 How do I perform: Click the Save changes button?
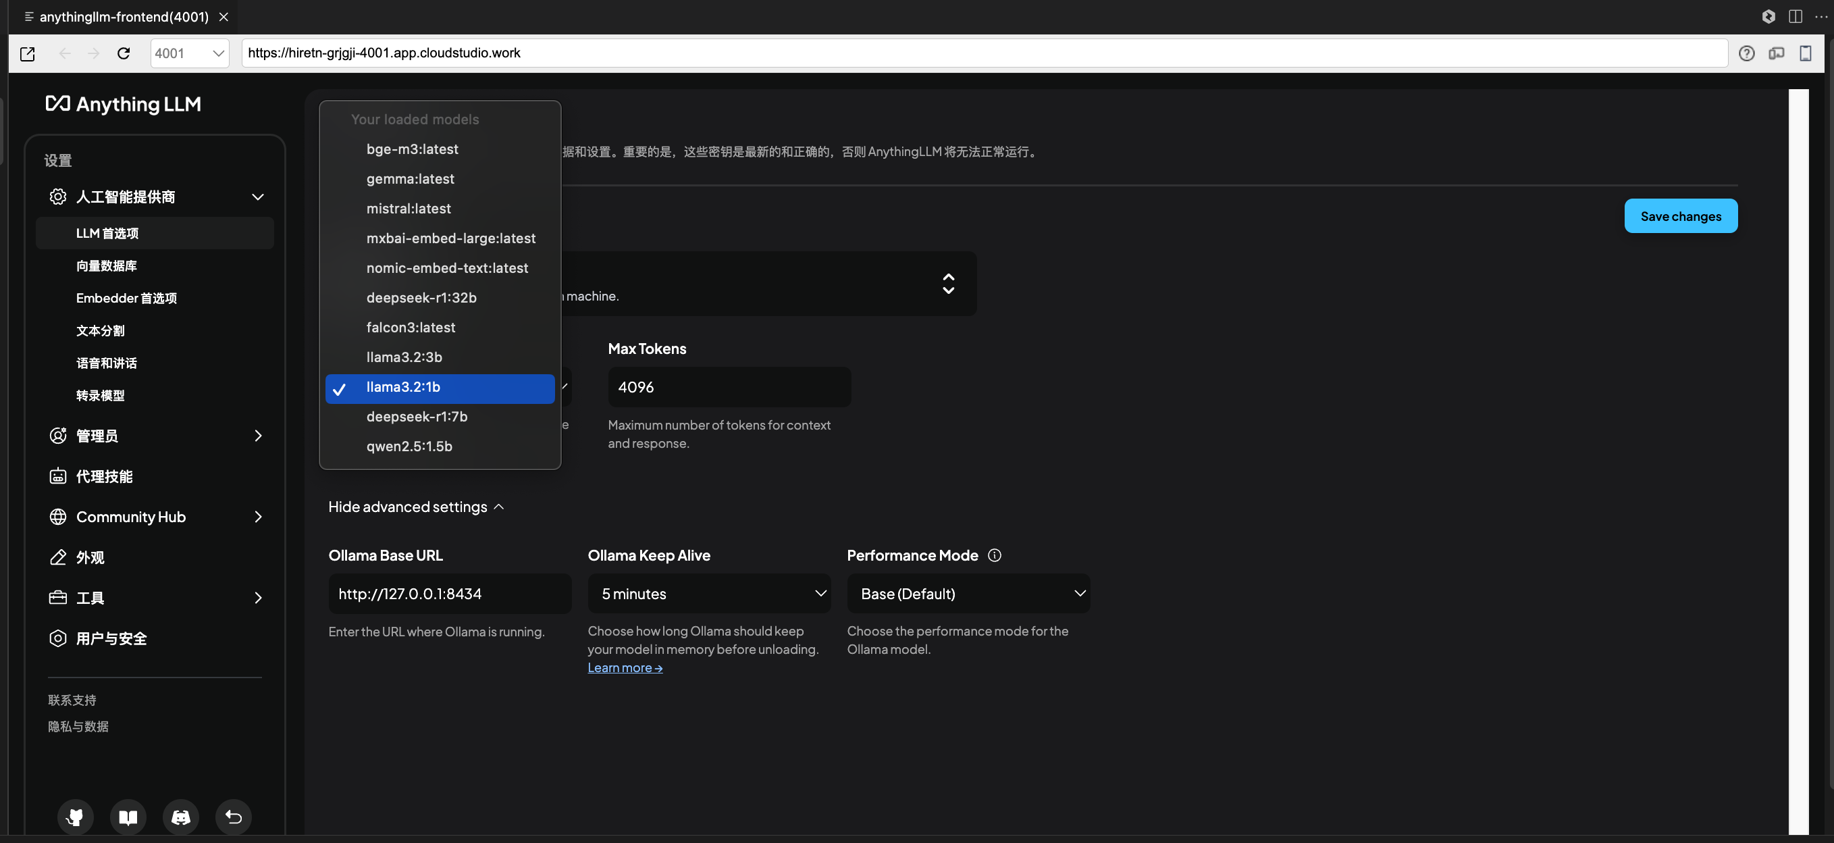1680,216
